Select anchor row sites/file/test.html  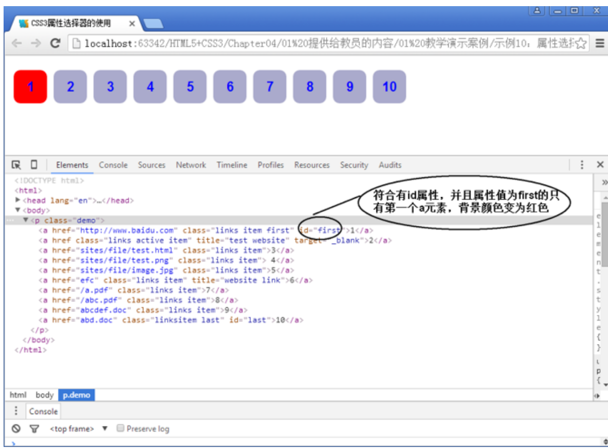166,250
